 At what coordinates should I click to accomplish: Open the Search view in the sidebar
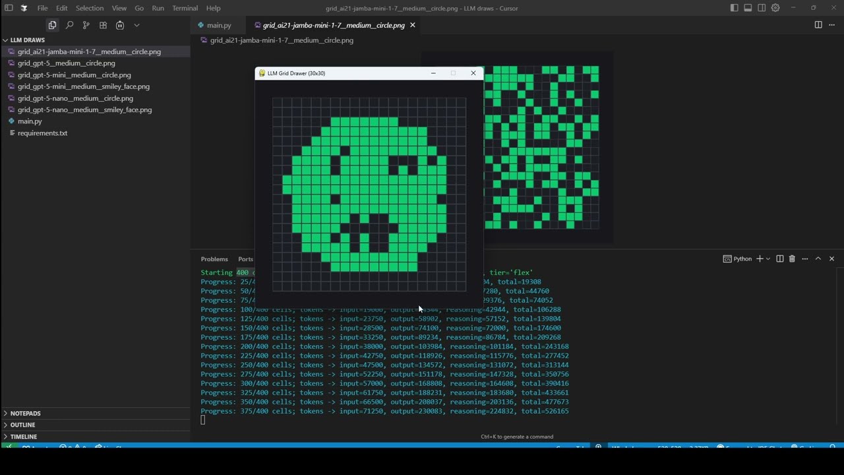69,25
